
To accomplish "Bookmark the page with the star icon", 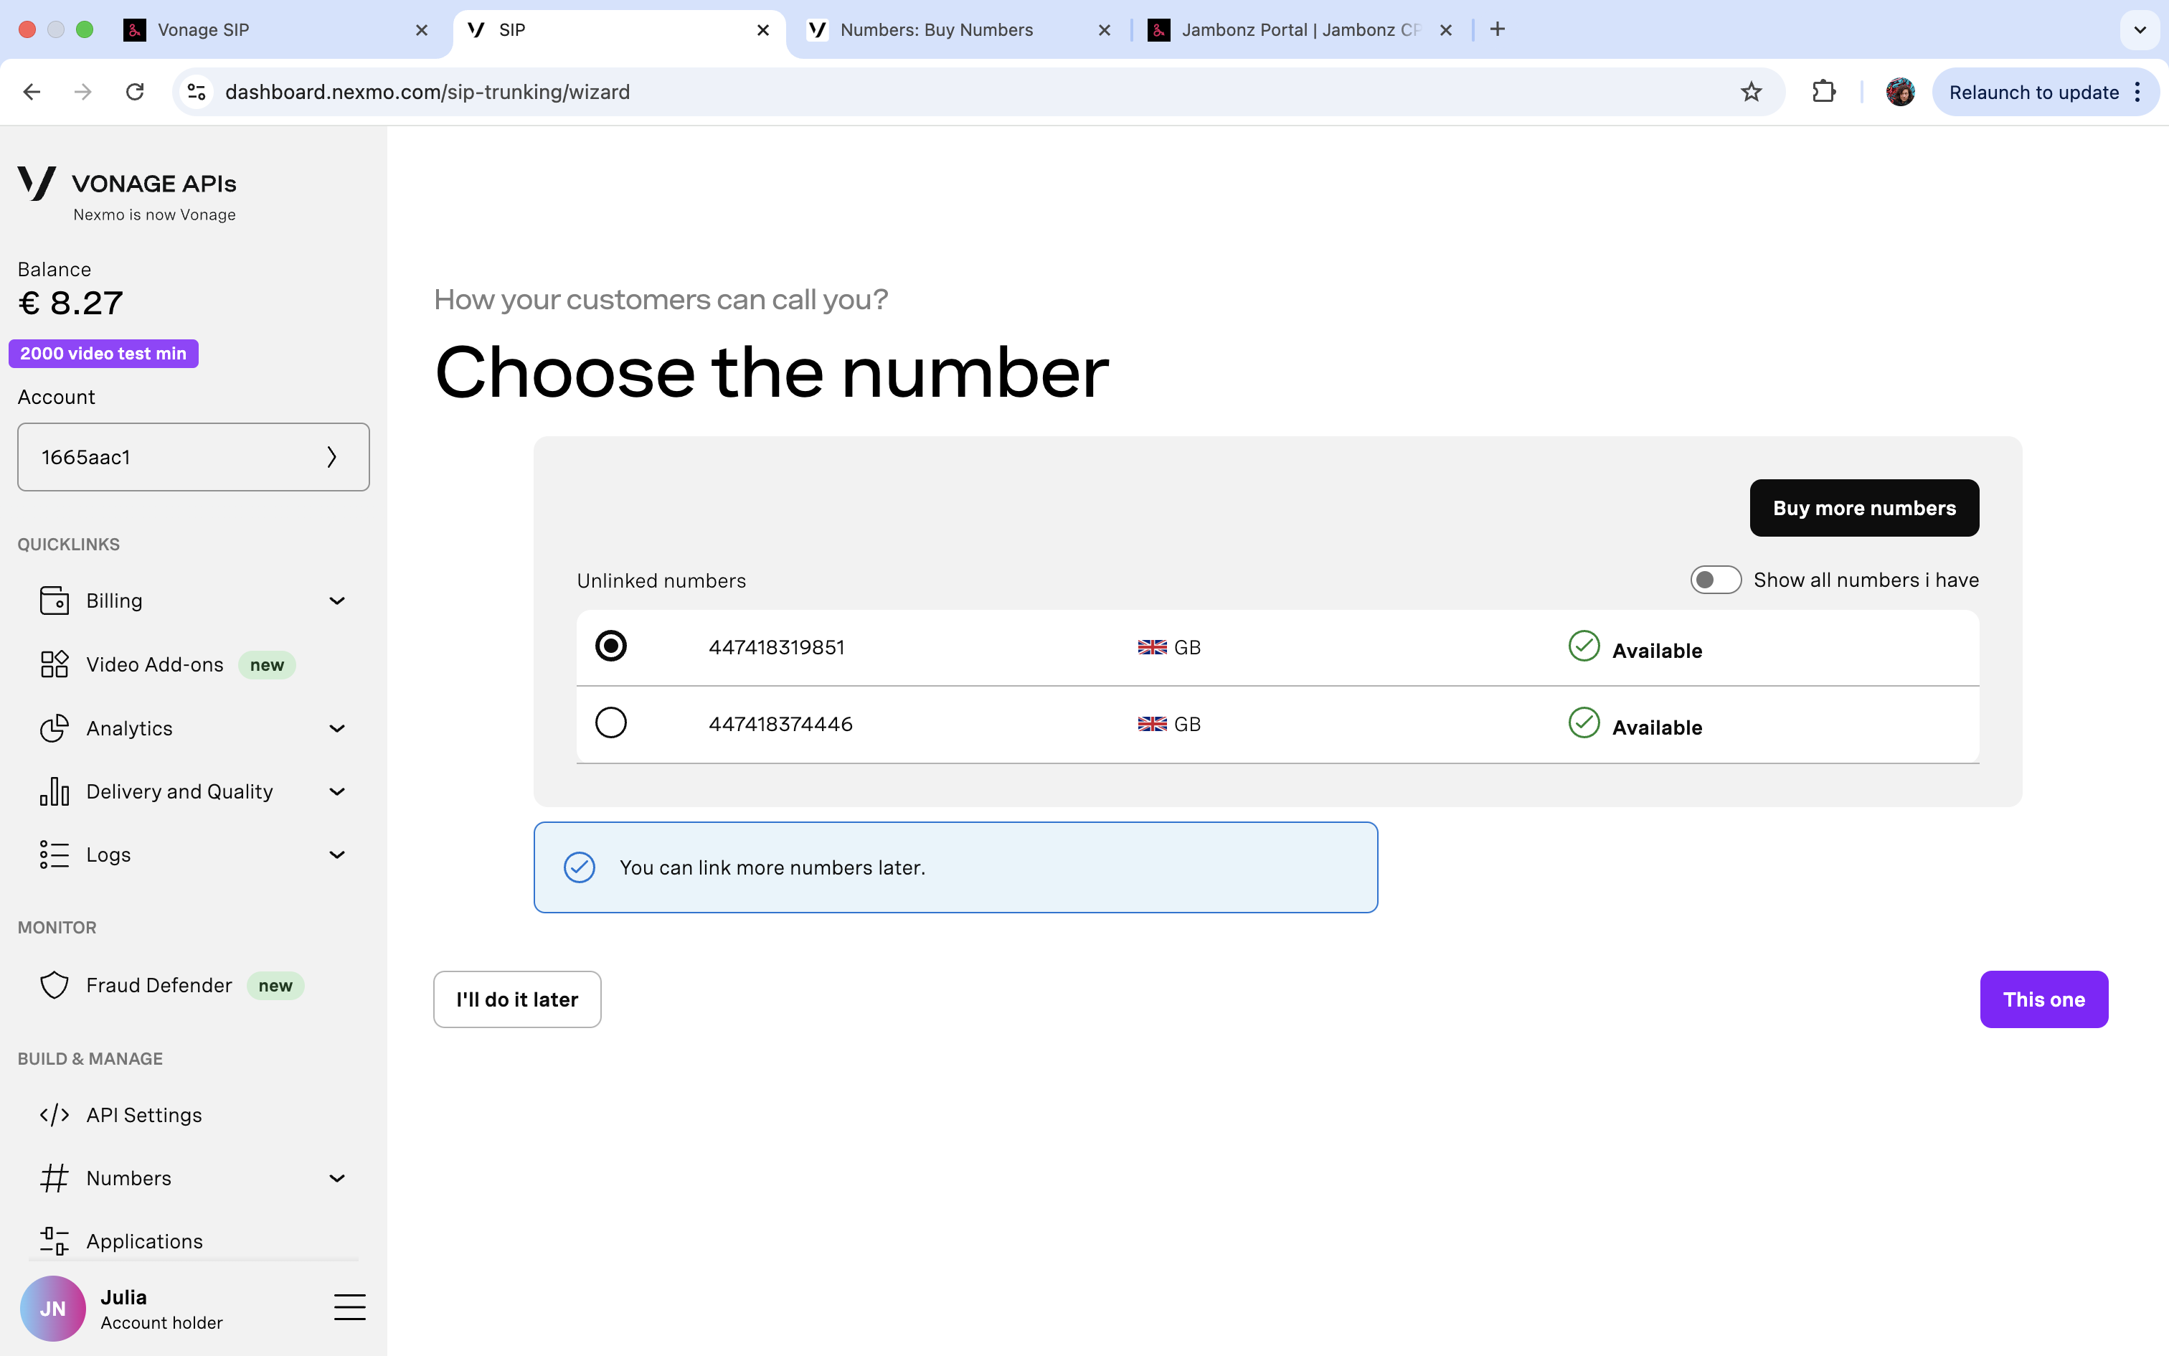I will click(x=1750, y=92).
